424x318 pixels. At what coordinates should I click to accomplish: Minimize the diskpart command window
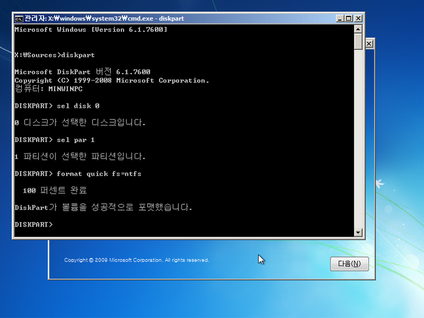340,18
